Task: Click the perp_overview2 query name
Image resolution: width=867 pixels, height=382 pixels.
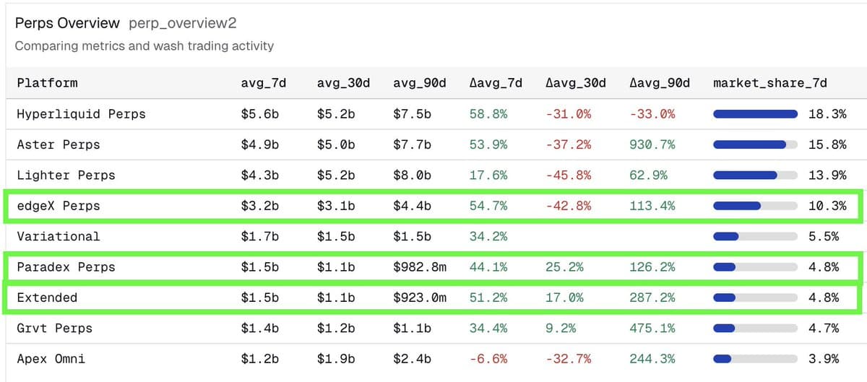Action: pyautogui.click(x=182, y=23)
